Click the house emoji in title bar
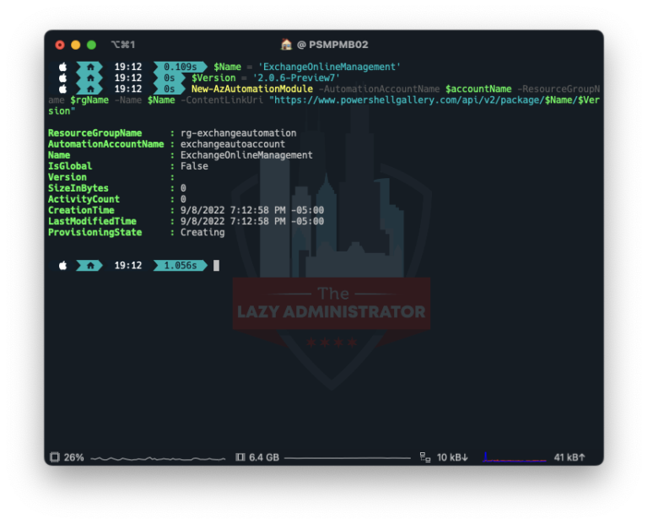 [x=286, y=44]
